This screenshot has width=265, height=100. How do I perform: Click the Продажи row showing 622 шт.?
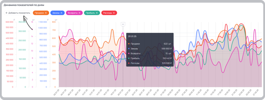pos(150,44)
